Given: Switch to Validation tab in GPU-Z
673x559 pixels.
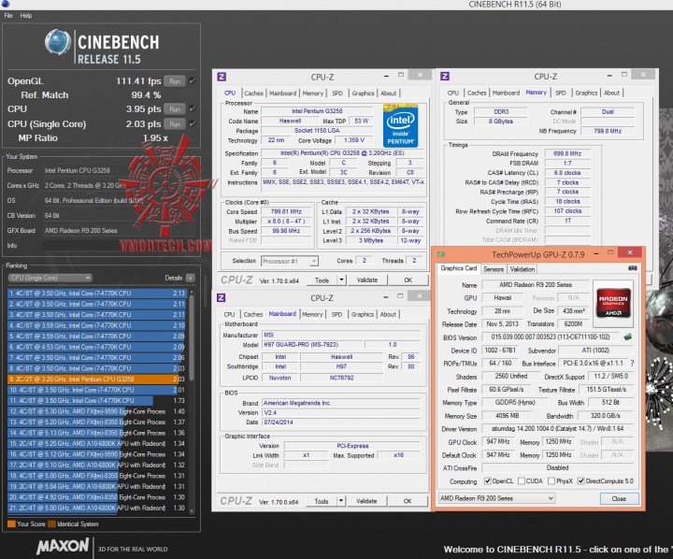Looking at the screenshot, I should coord(523,269).
